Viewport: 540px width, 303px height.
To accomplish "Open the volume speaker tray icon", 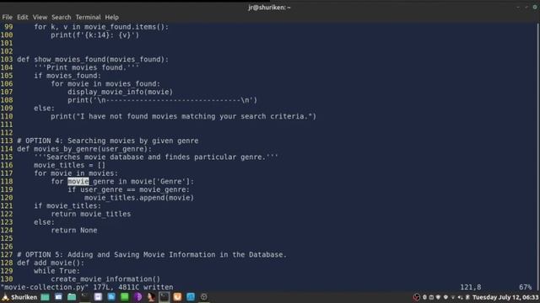I will click(x=460, y=297).
